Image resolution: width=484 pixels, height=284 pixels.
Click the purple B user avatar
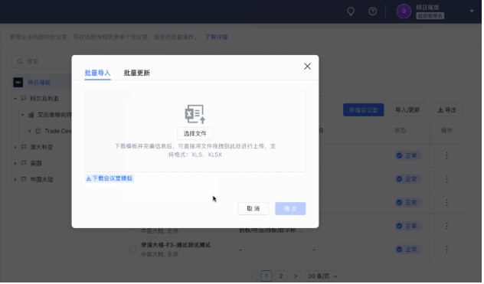[x=404, y=11]
